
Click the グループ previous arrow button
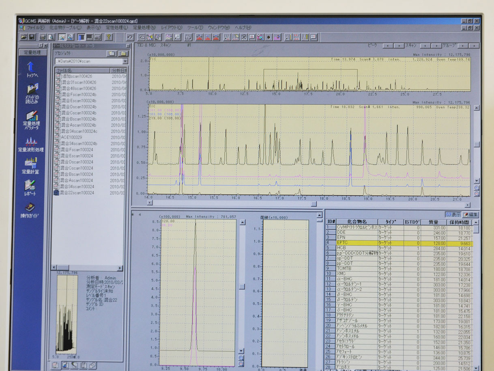[x=463, y=46]
